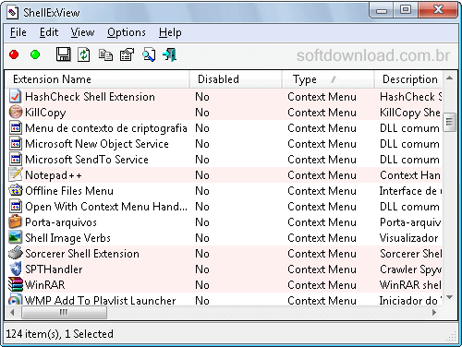Click the Disabled value No for HashCheck

[202, 97]
